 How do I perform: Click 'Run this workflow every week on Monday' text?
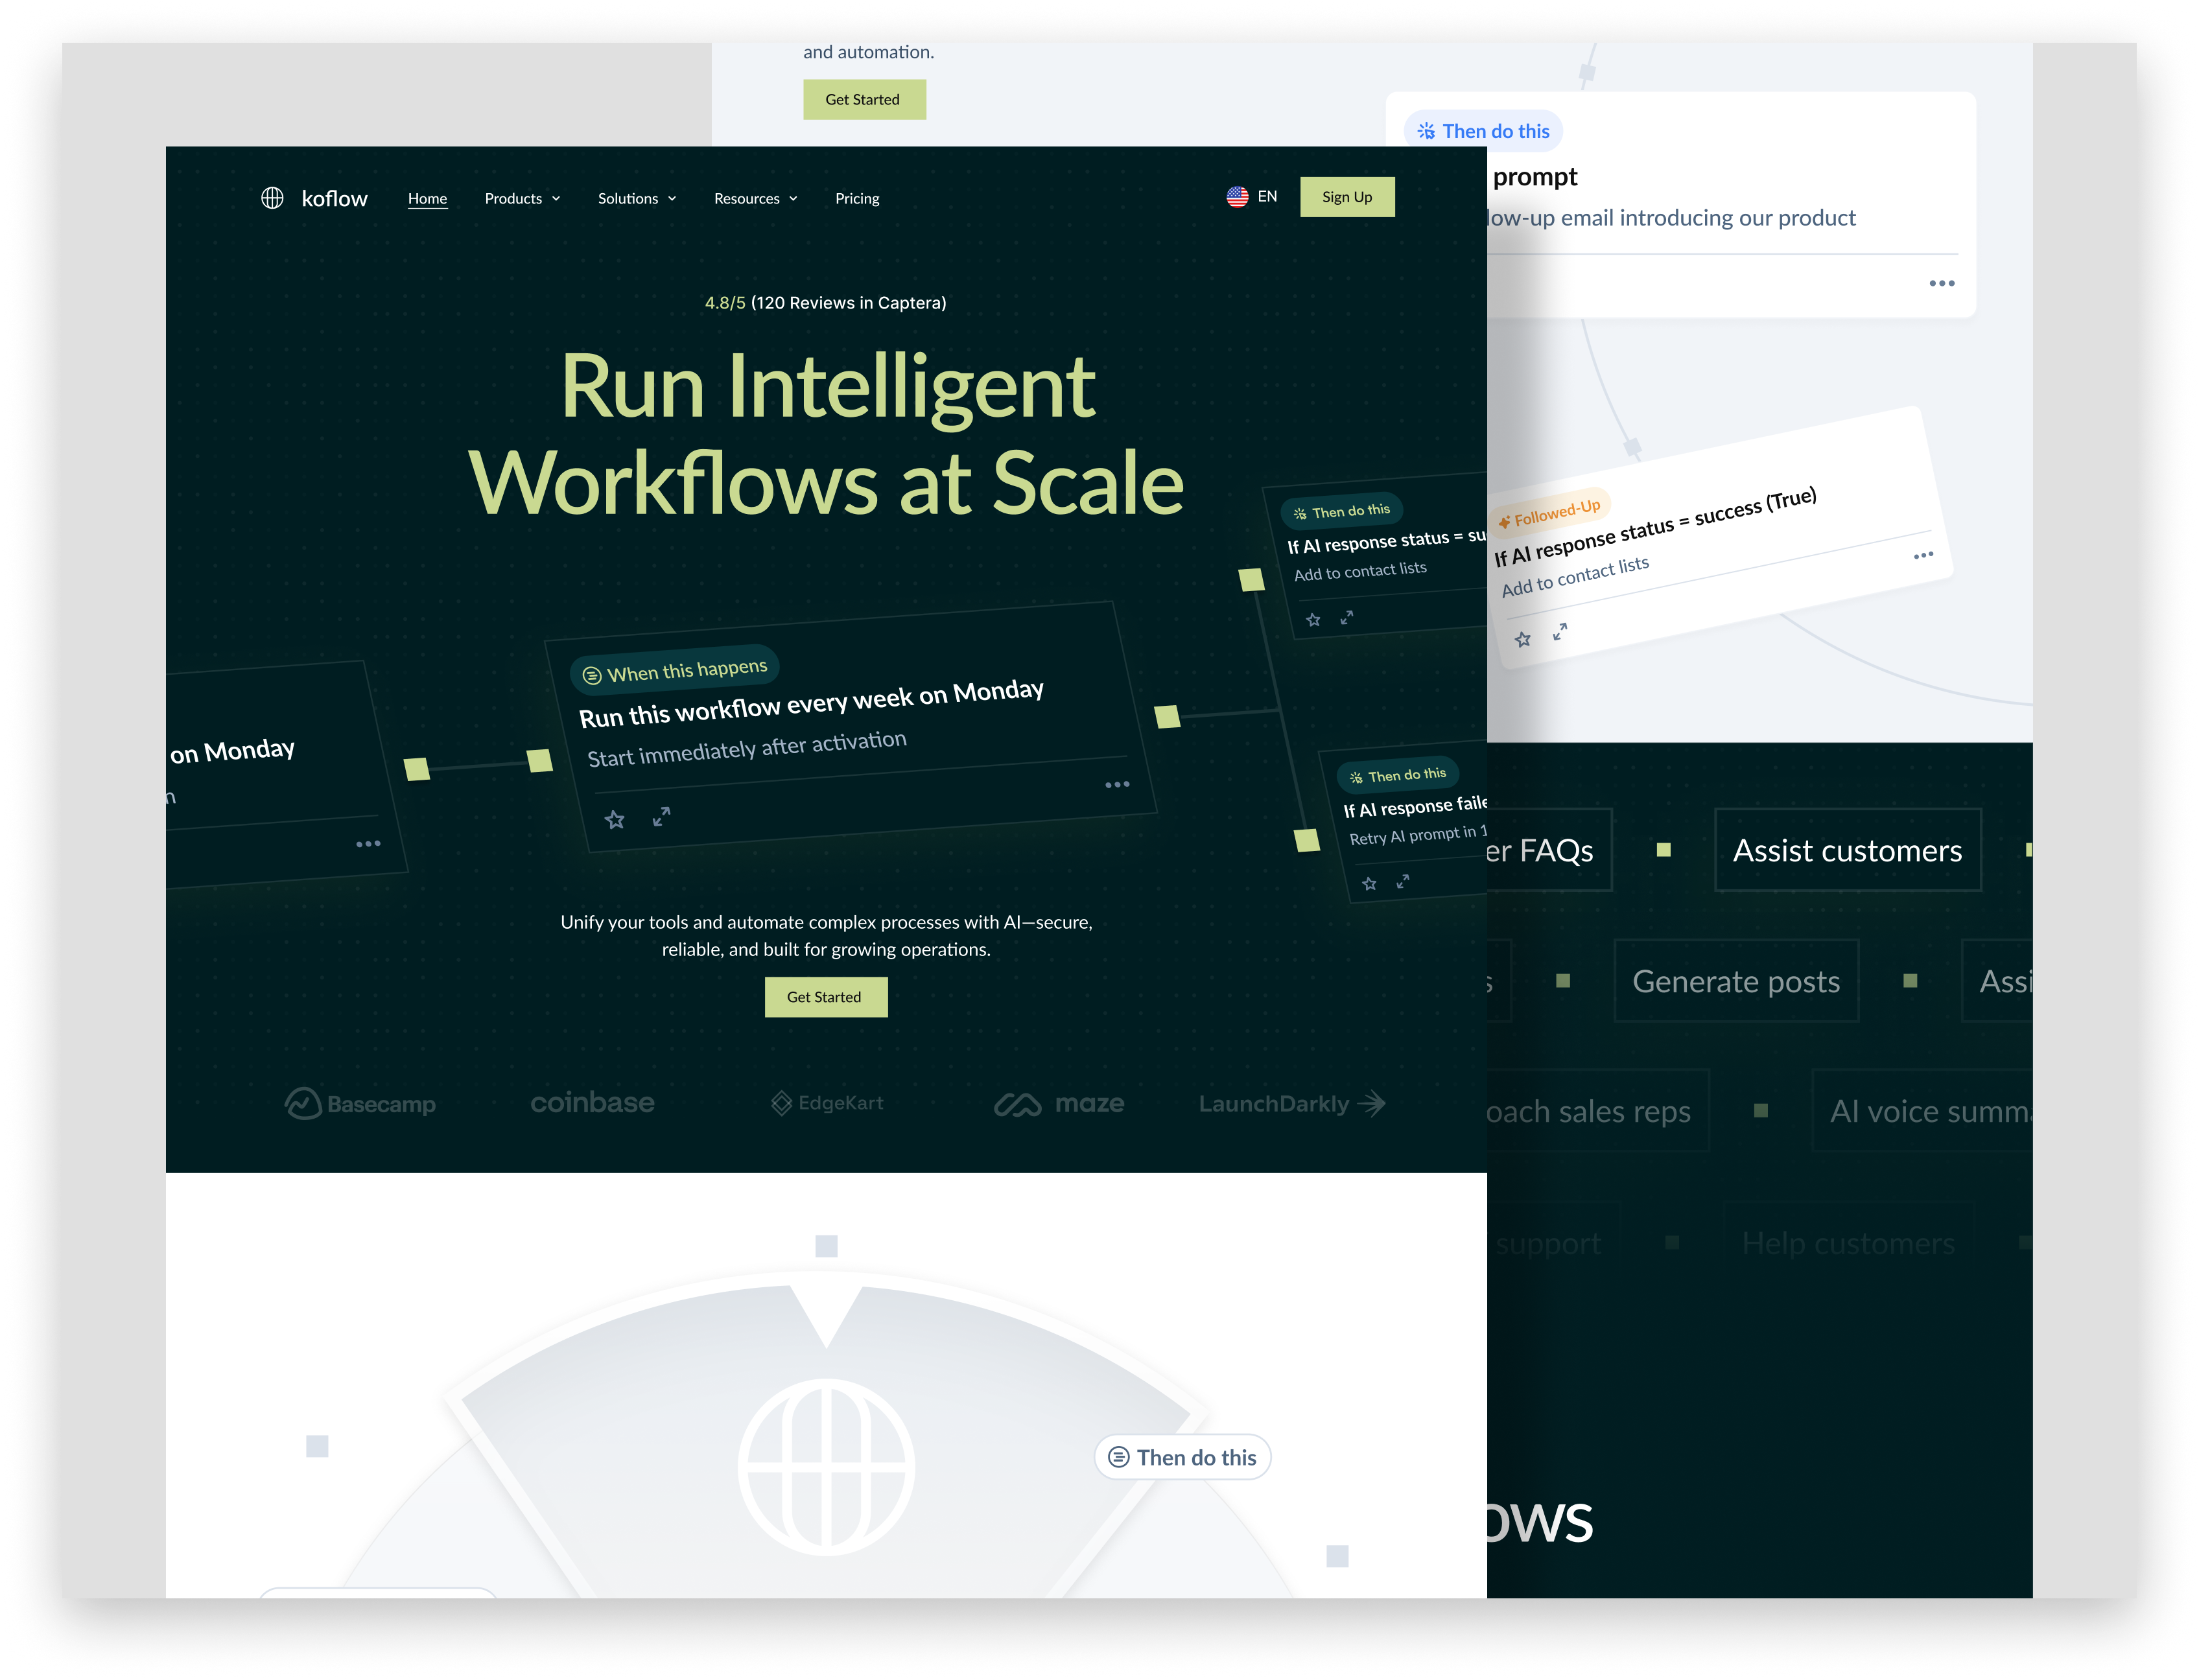[x=811, y=704]
